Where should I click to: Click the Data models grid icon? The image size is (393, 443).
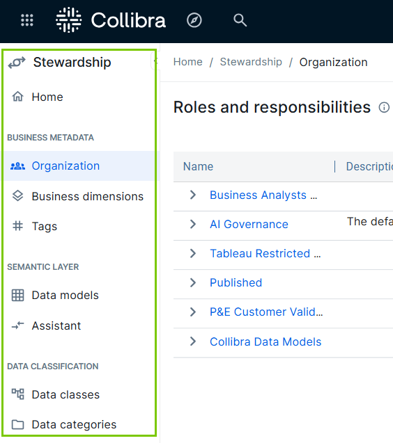[17, 296]
